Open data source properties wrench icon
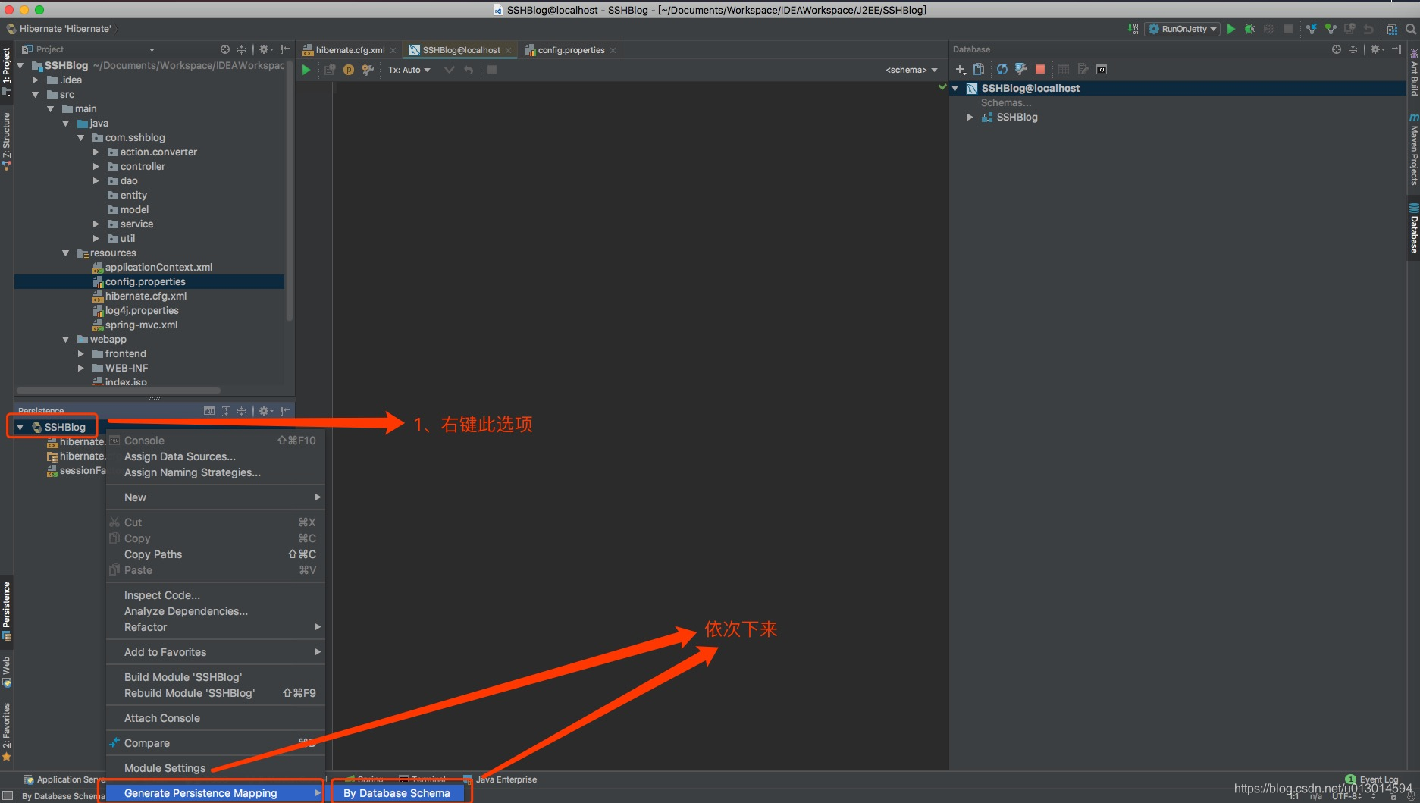The image size is (1420, 803). tap(1021, 69)
